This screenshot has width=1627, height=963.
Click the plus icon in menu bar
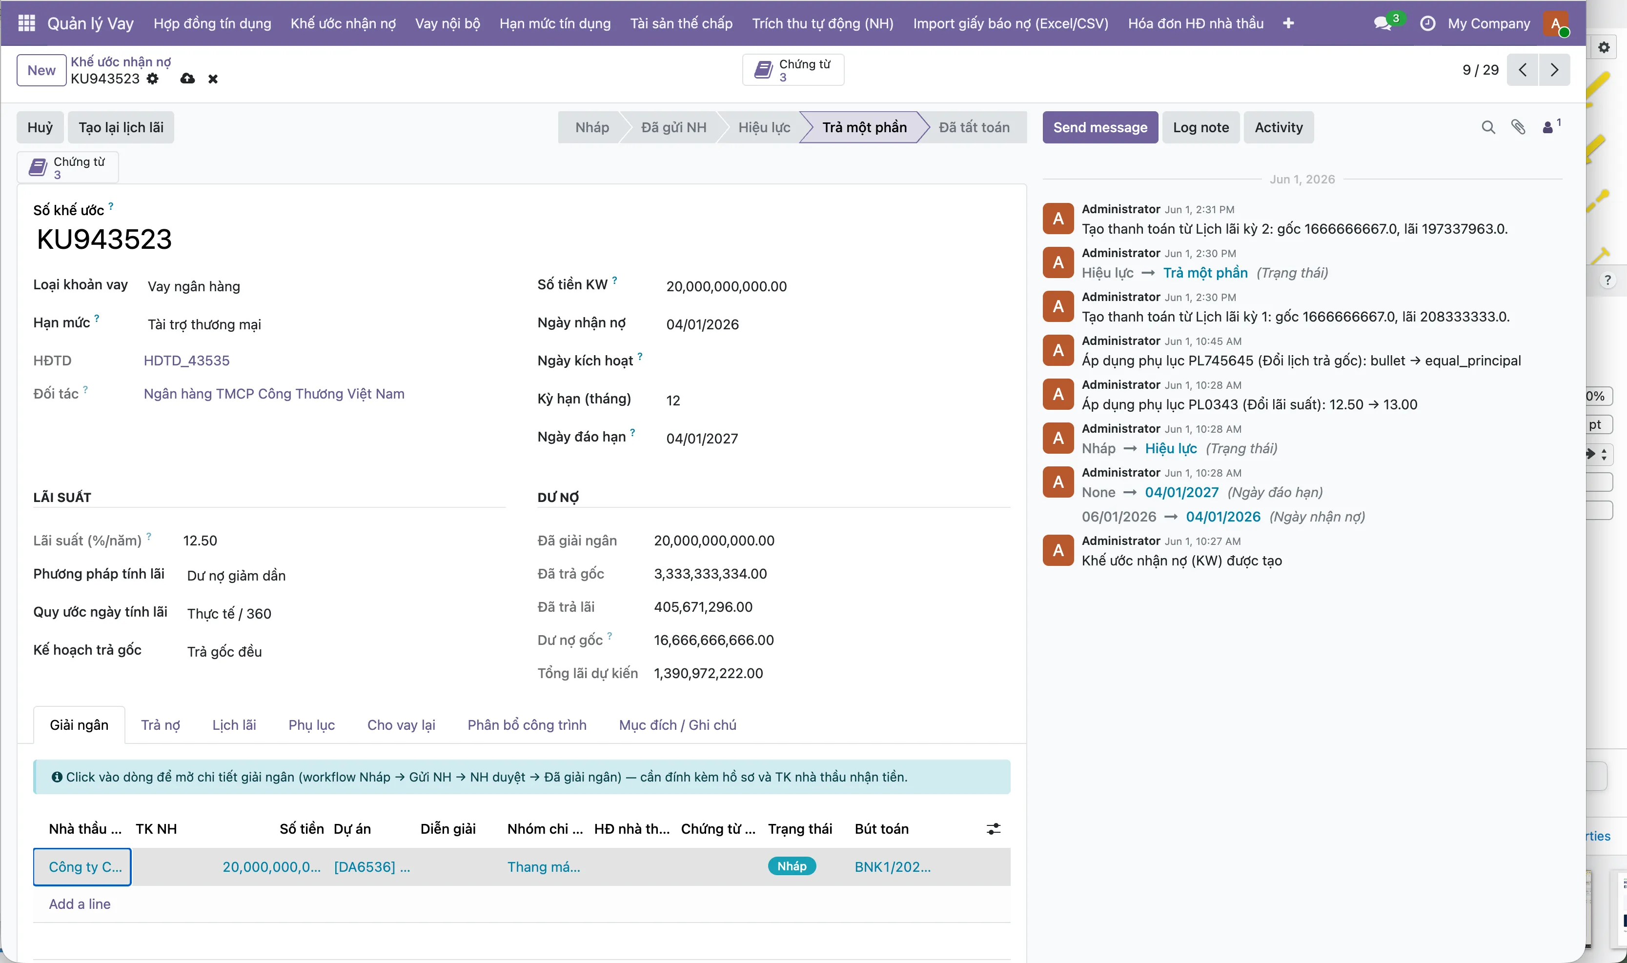click(1288, 23)
